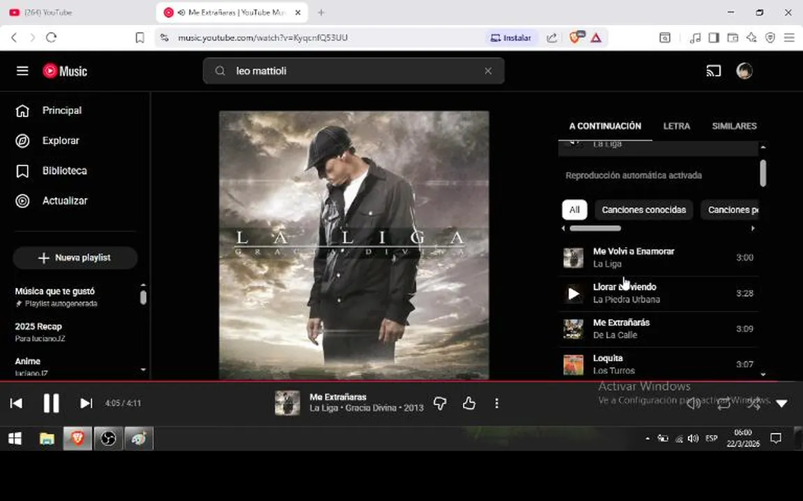Like the song Me Extrañaras
The width and height of the screenshot is (803, 501).
(x=469, y=404)
